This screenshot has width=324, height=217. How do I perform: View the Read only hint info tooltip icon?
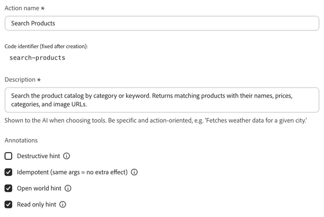pos(63,205)
